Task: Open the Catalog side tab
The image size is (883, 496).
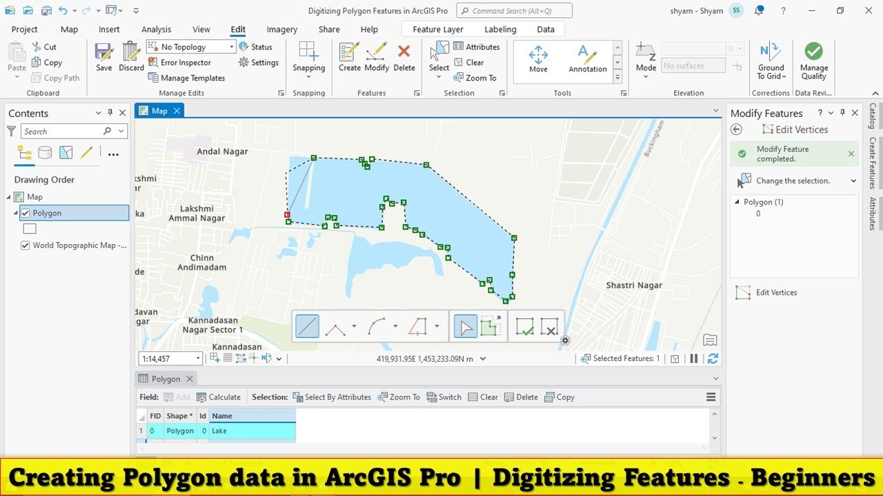Action: [x=873, y=116]
